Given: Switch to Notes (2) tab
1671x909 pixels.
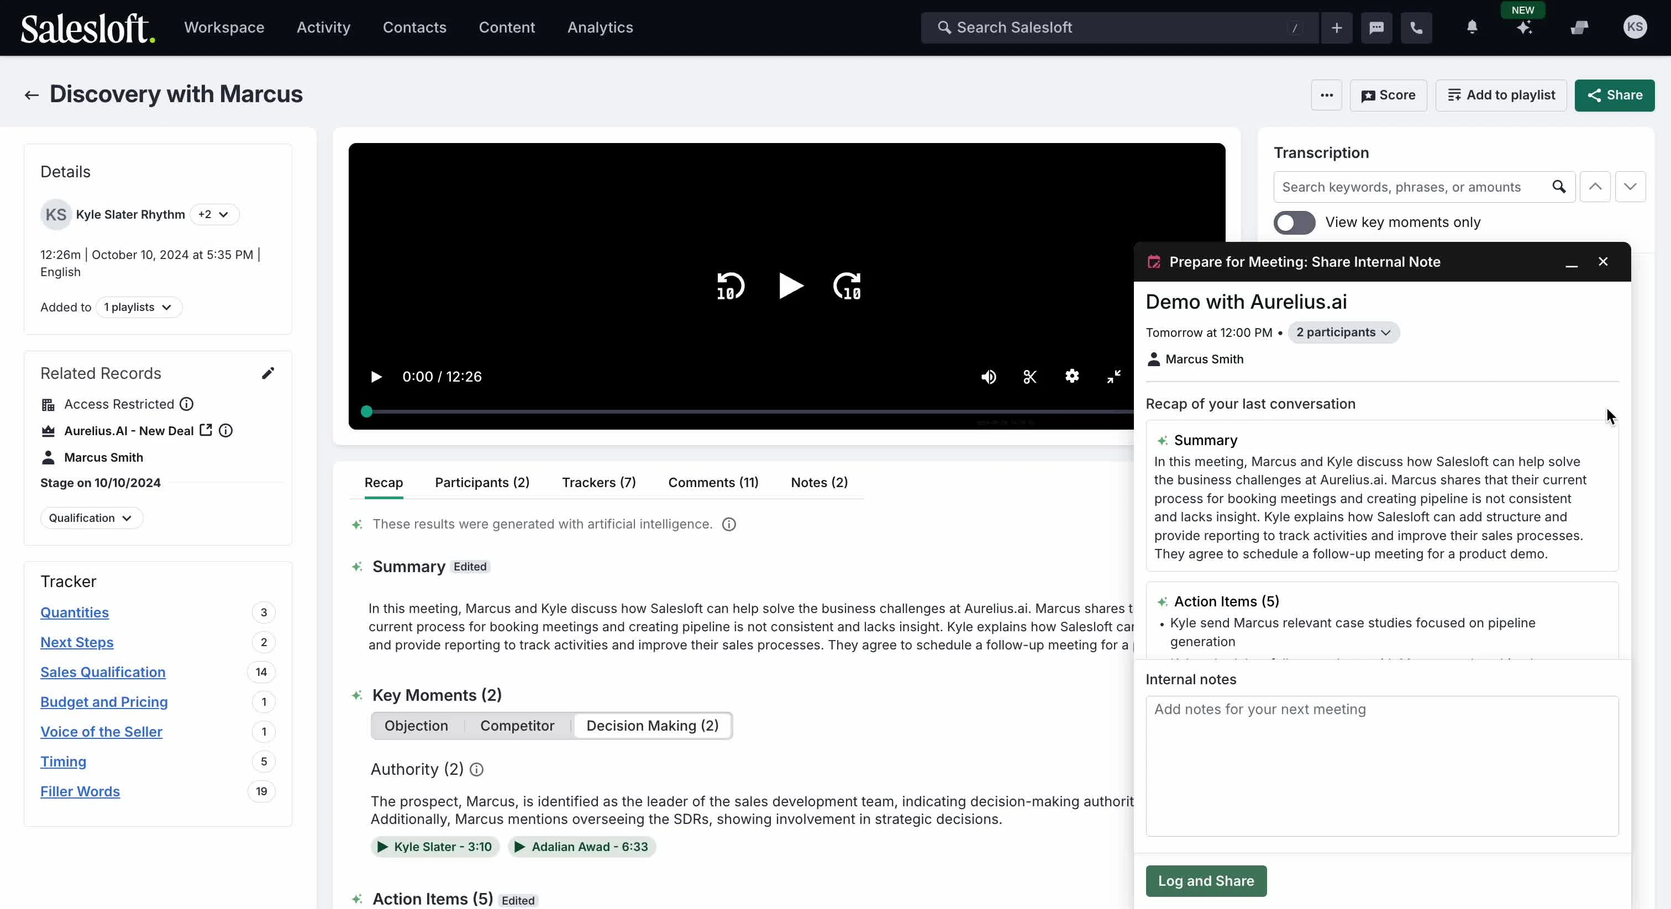Looking at the screenshot, I should coord(818,482).
